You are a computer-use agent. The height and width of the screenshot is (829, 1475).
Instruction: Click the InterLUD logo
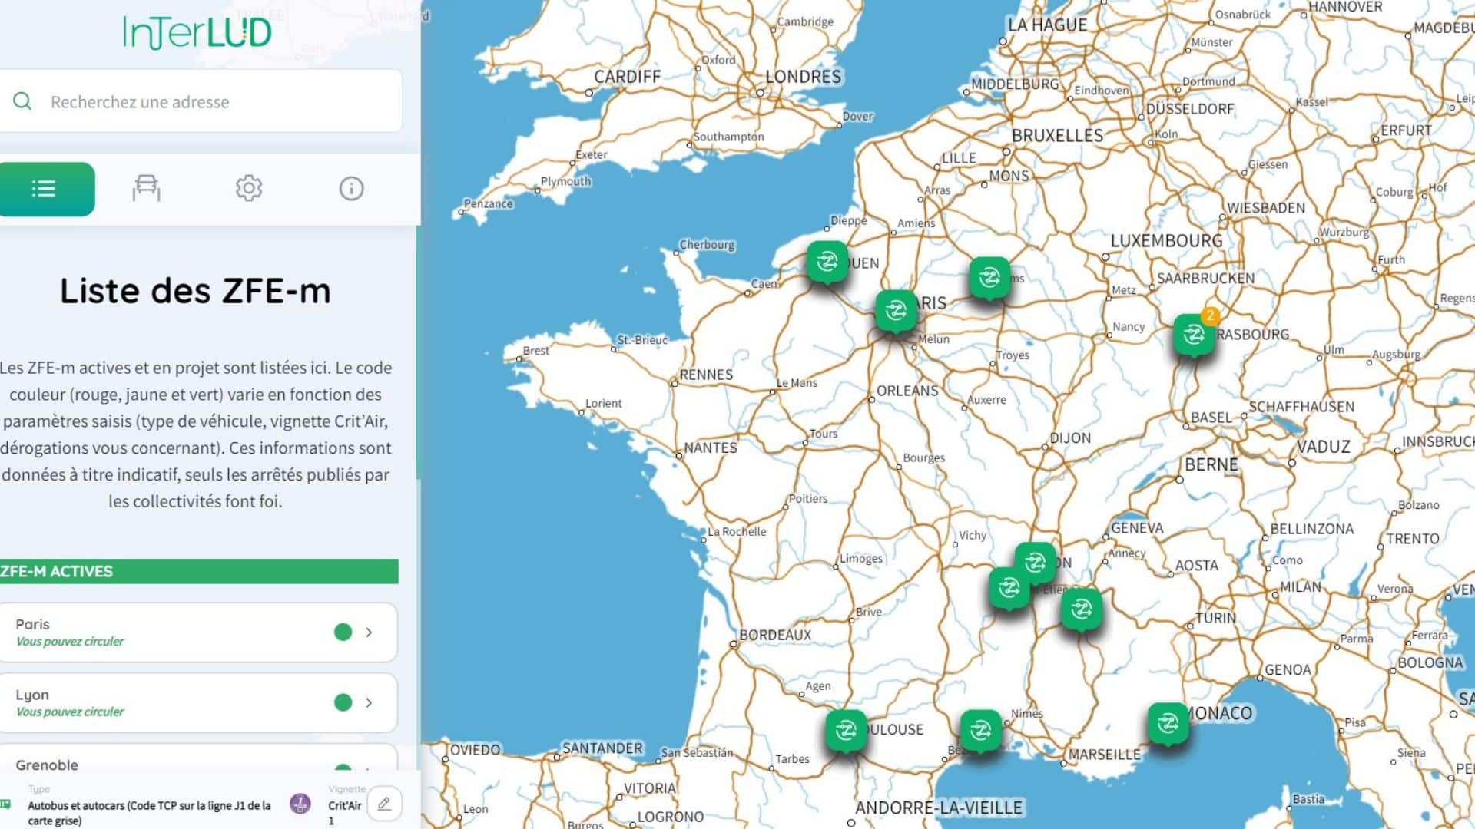click(197, 32)
